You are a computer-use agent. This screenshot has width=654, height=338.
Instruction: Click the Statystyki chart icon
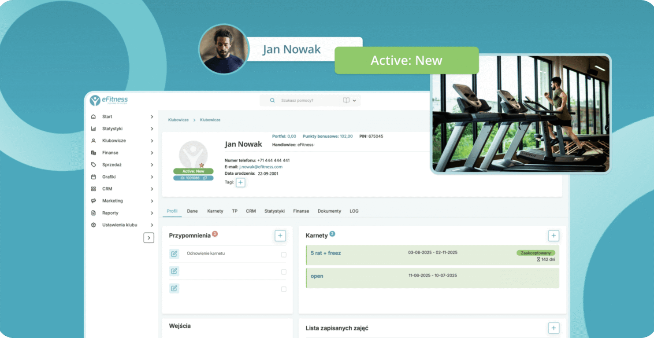[93, 129]
